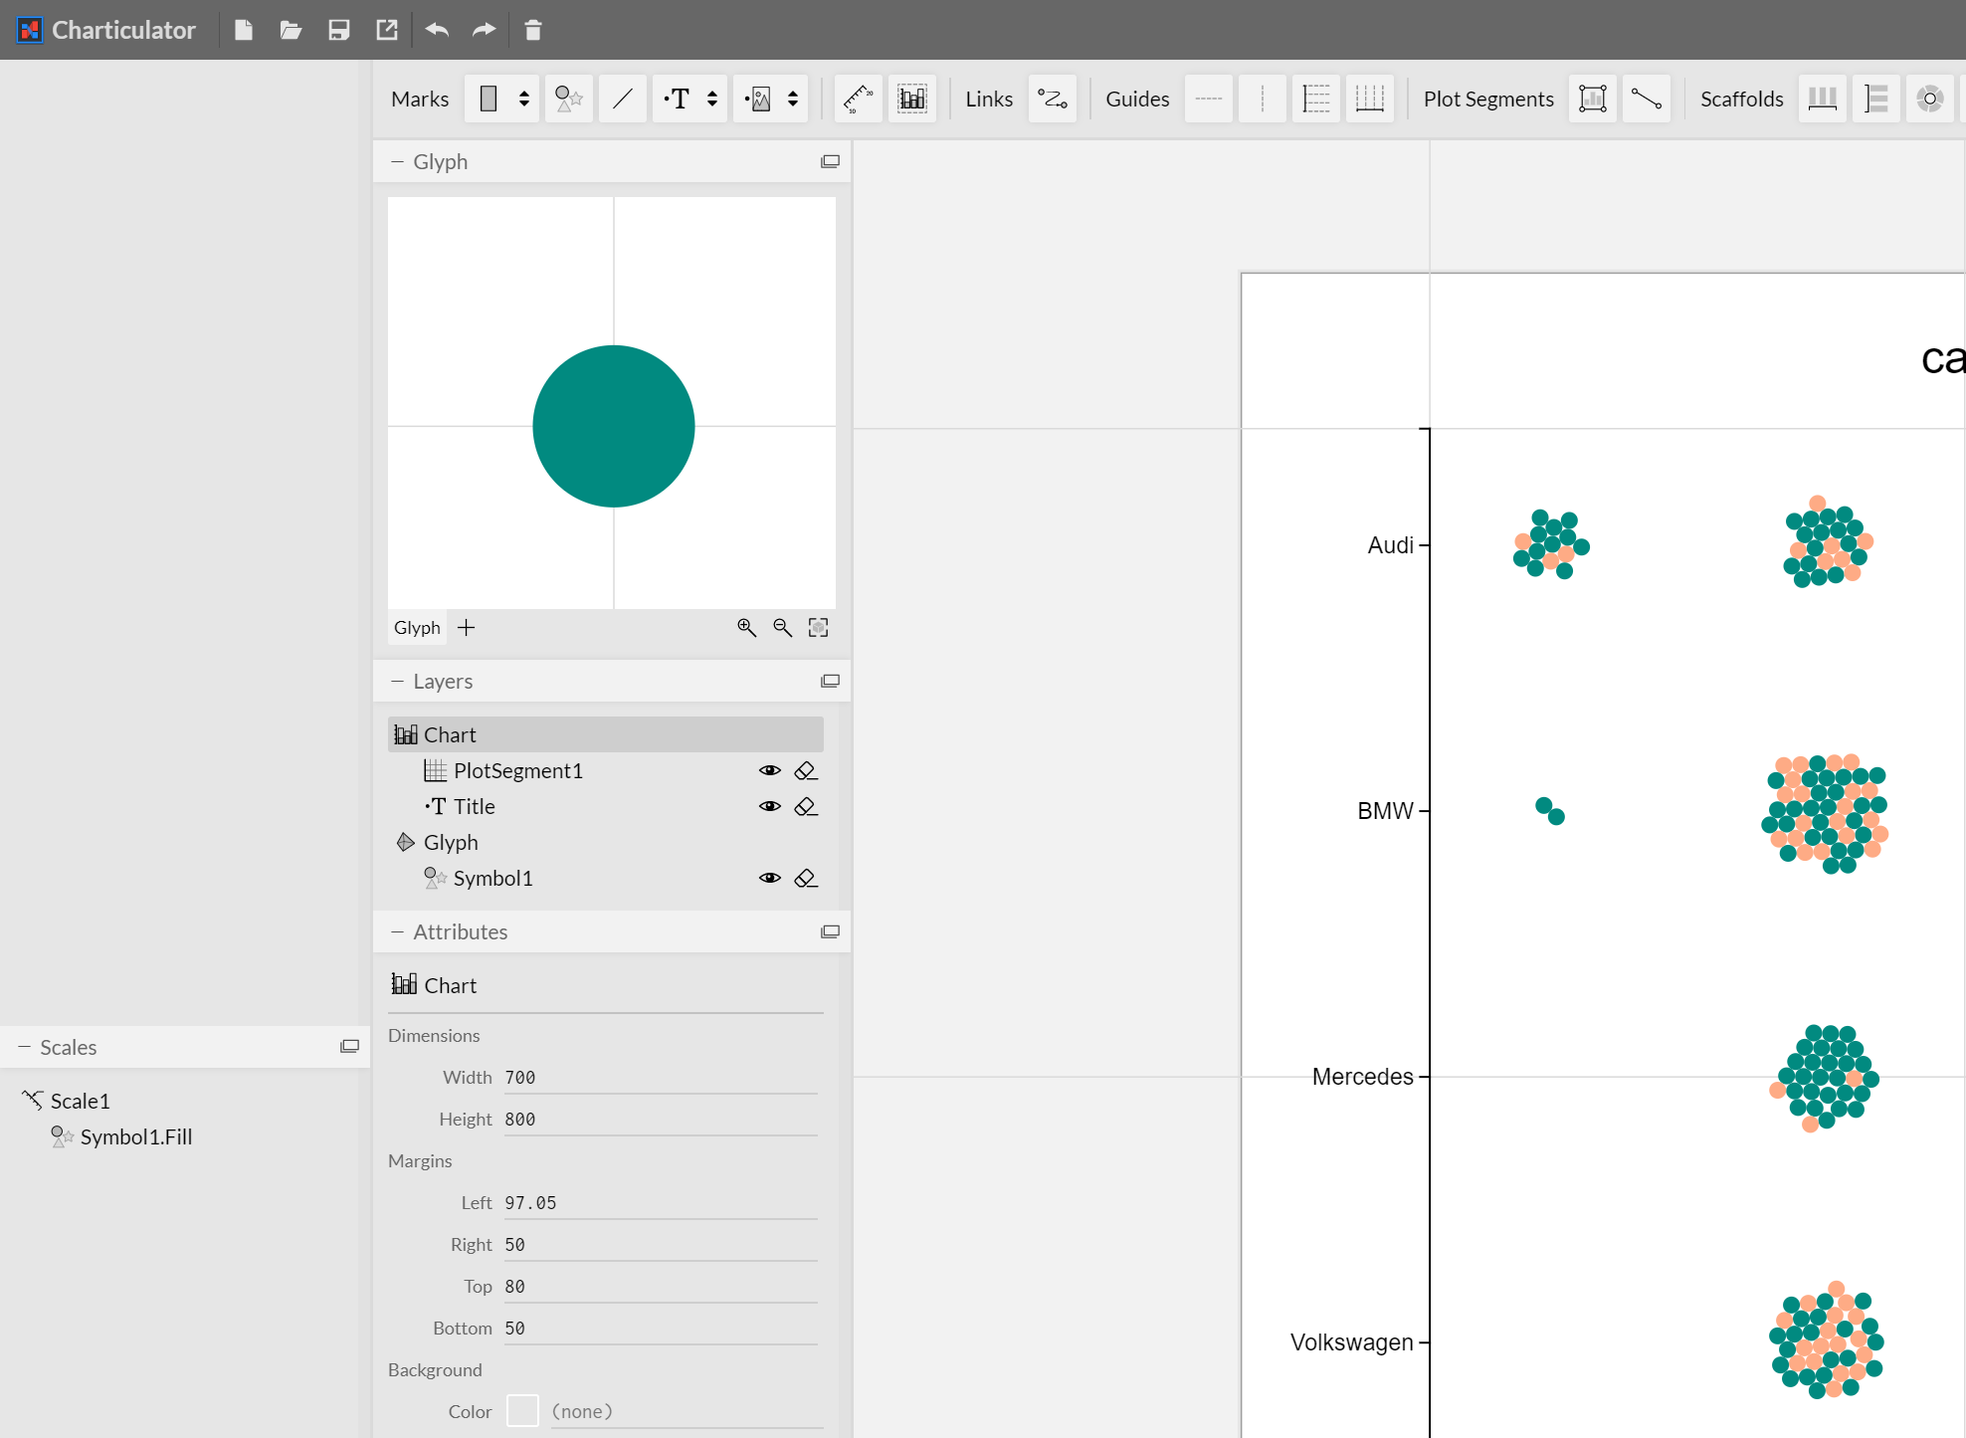Add a new glyph with the plus button

tap(466, 627)
